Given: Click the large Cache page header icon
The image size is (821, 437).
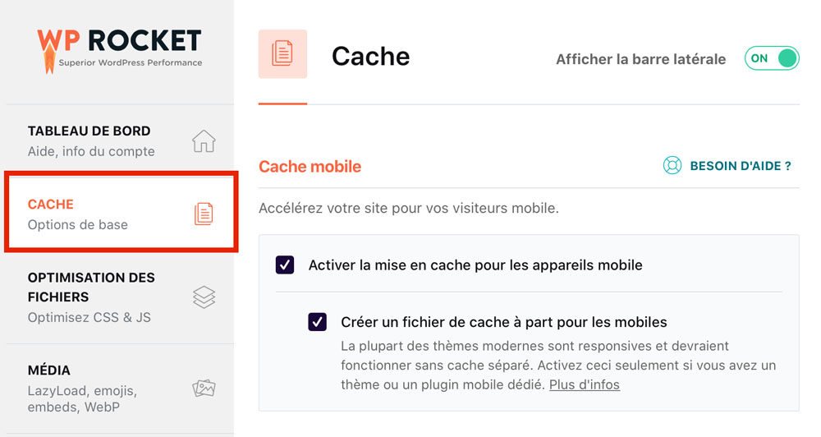Looking at the screenshot, I should [x=282, y=54].
